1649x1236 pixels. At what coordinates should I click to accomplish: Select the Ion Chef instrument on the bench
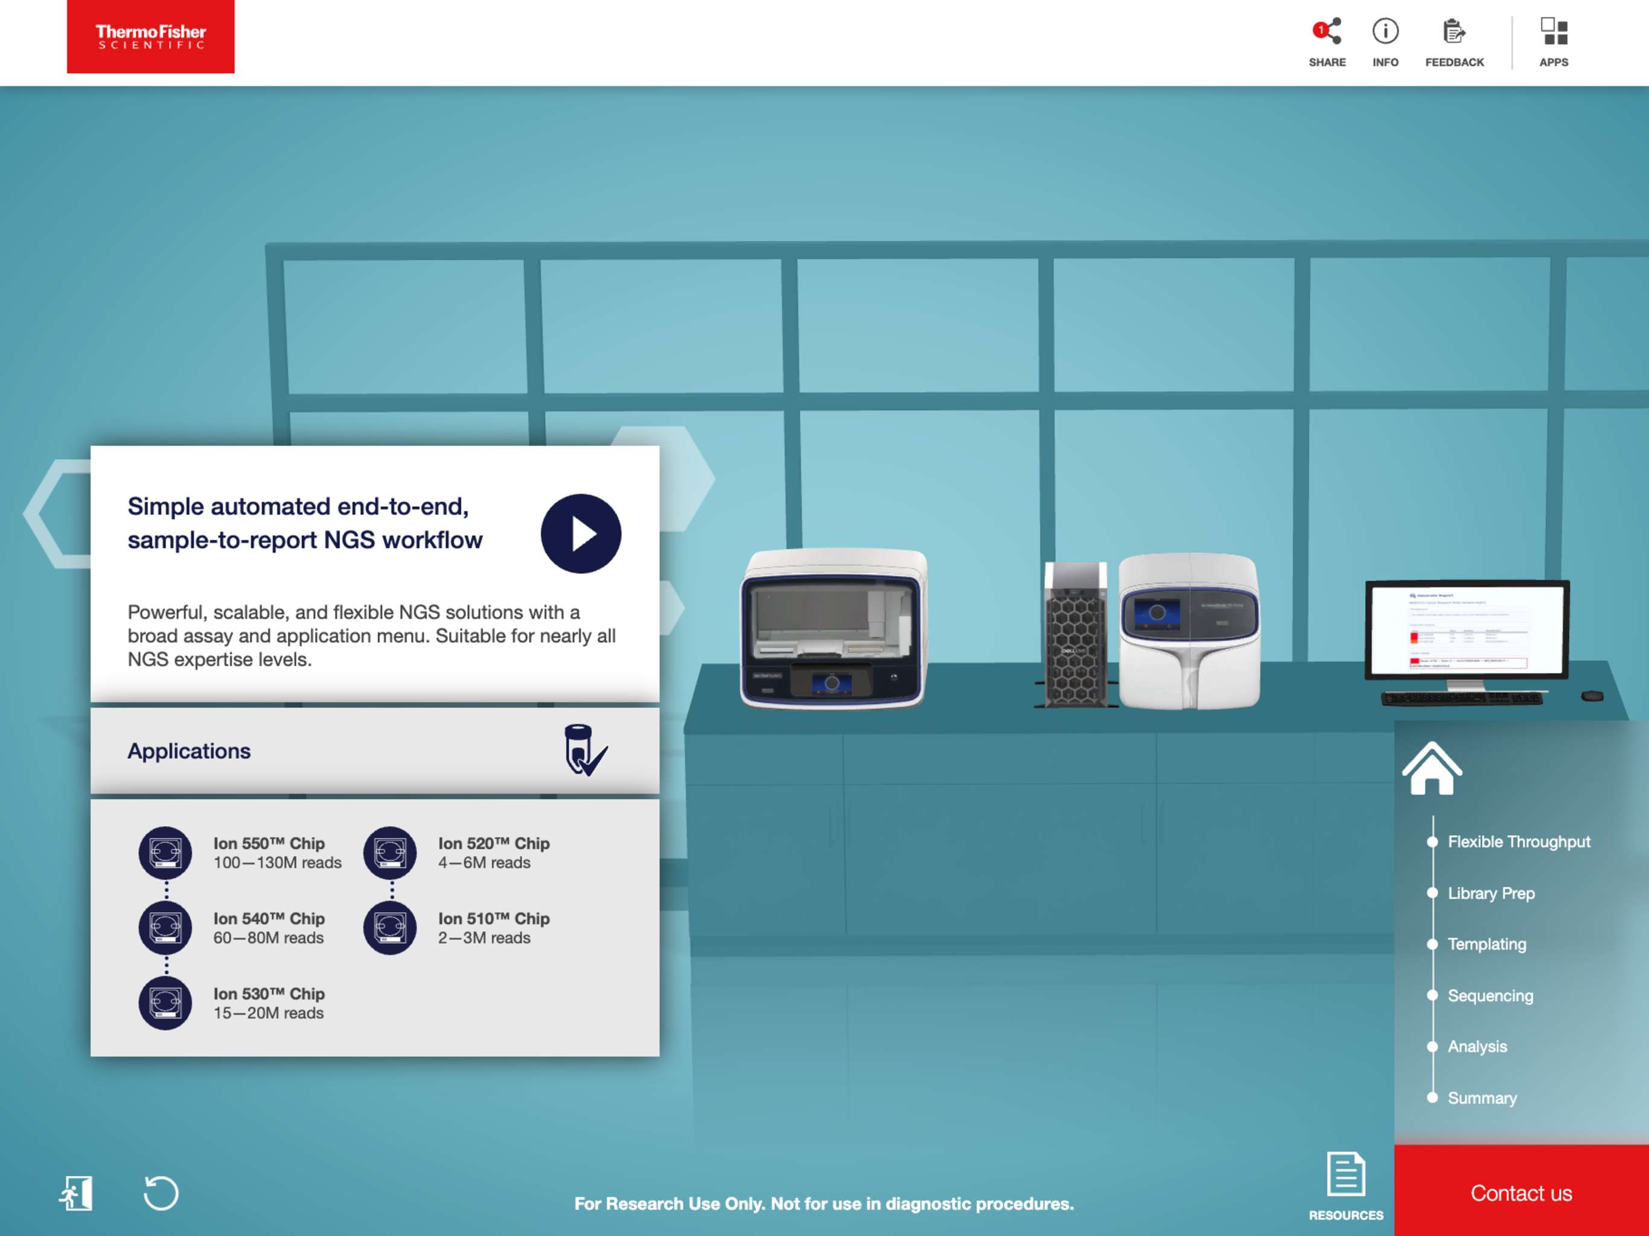pyautogui.click(x=834, y=628)
